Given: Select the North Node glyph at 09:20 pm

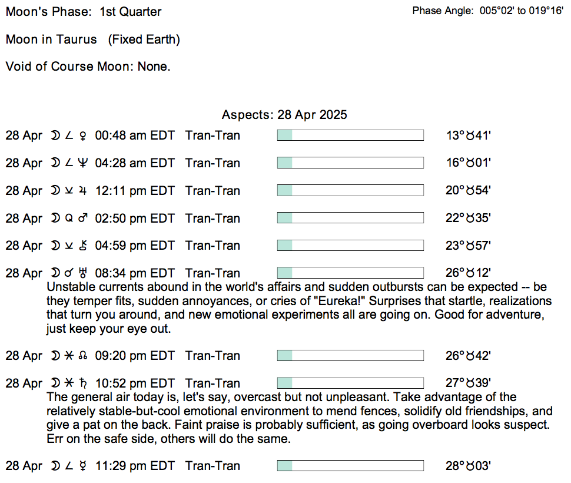Looking at the screenshot, I should coord(82,356).
